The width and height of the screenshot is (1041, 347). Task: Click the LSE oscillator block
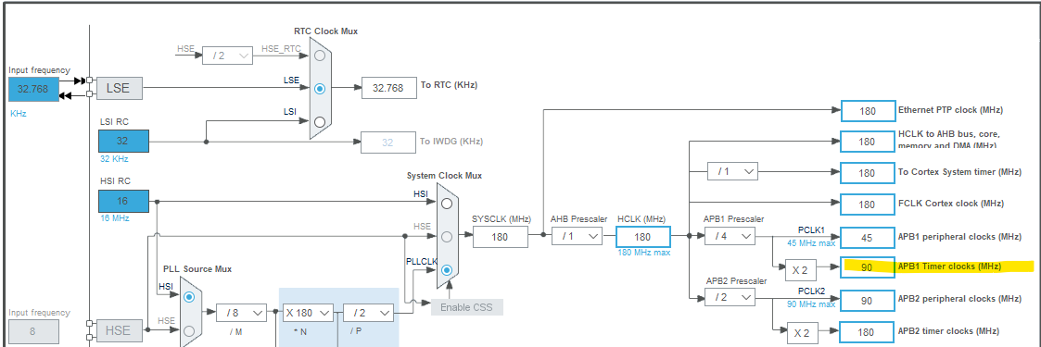coord(119,88)
